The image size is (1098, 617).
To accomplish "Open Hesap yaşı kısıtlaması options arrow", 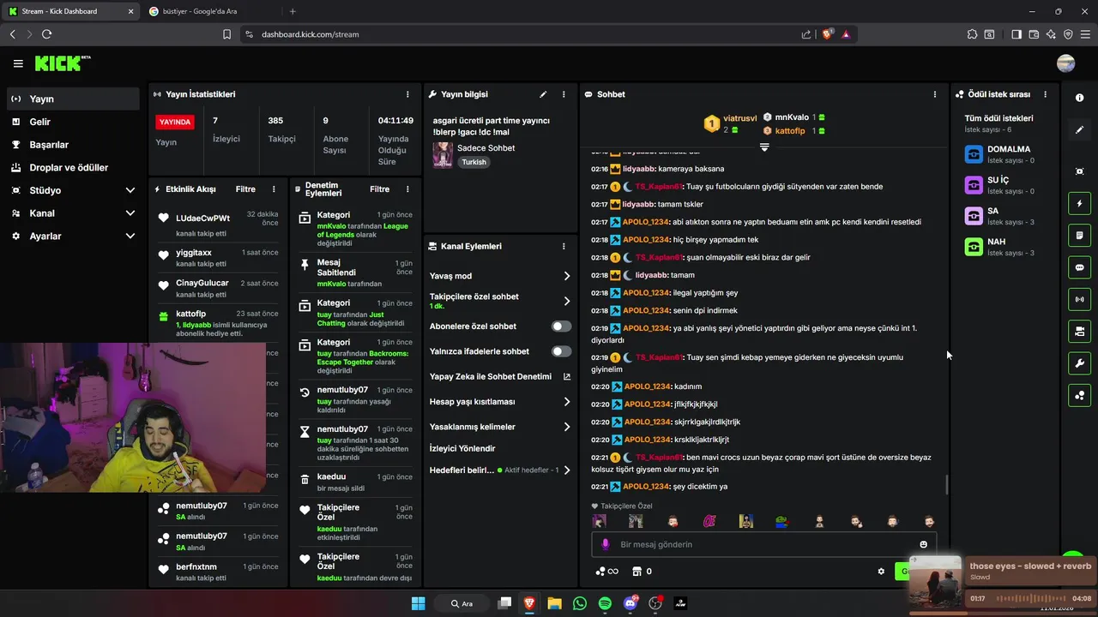I will click(x=567, y=402).
